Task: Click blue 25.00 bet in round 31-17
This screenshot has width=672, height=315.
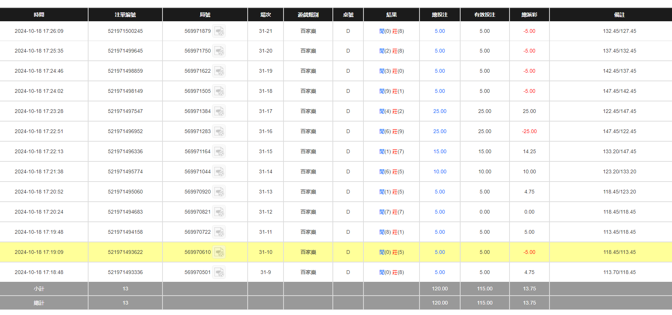Action: pos(440,111)
